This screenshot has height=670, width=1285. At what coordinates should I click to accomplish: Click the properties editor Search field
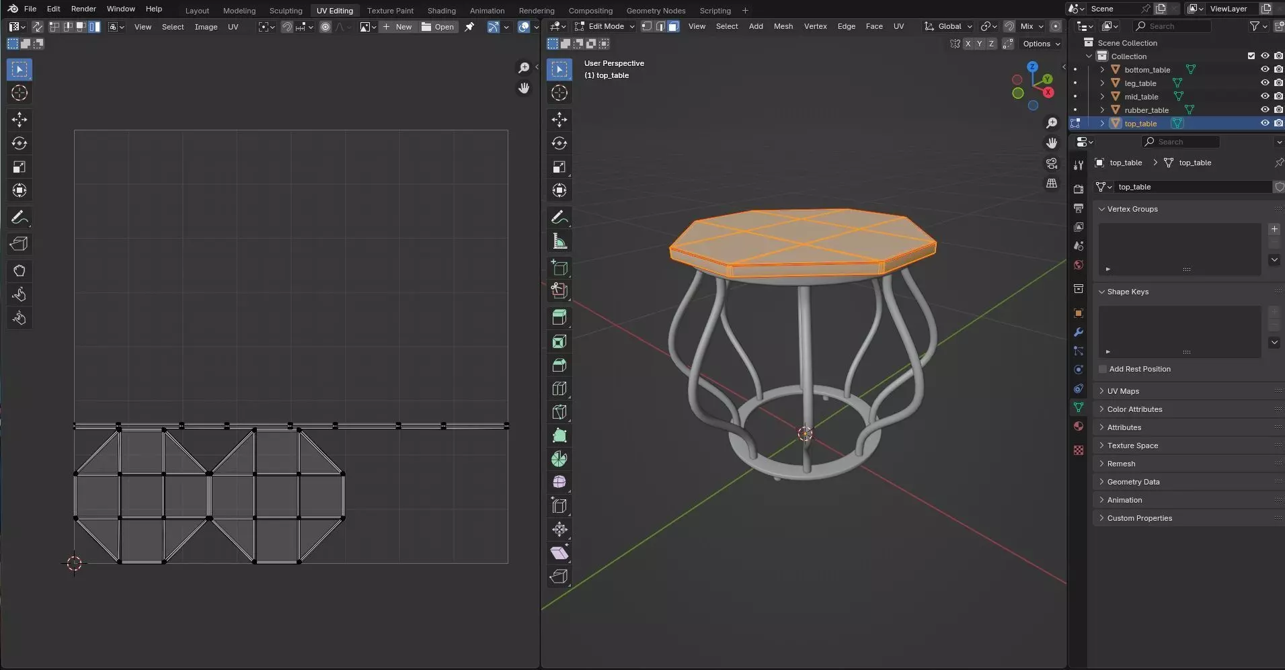[1180, 142]
